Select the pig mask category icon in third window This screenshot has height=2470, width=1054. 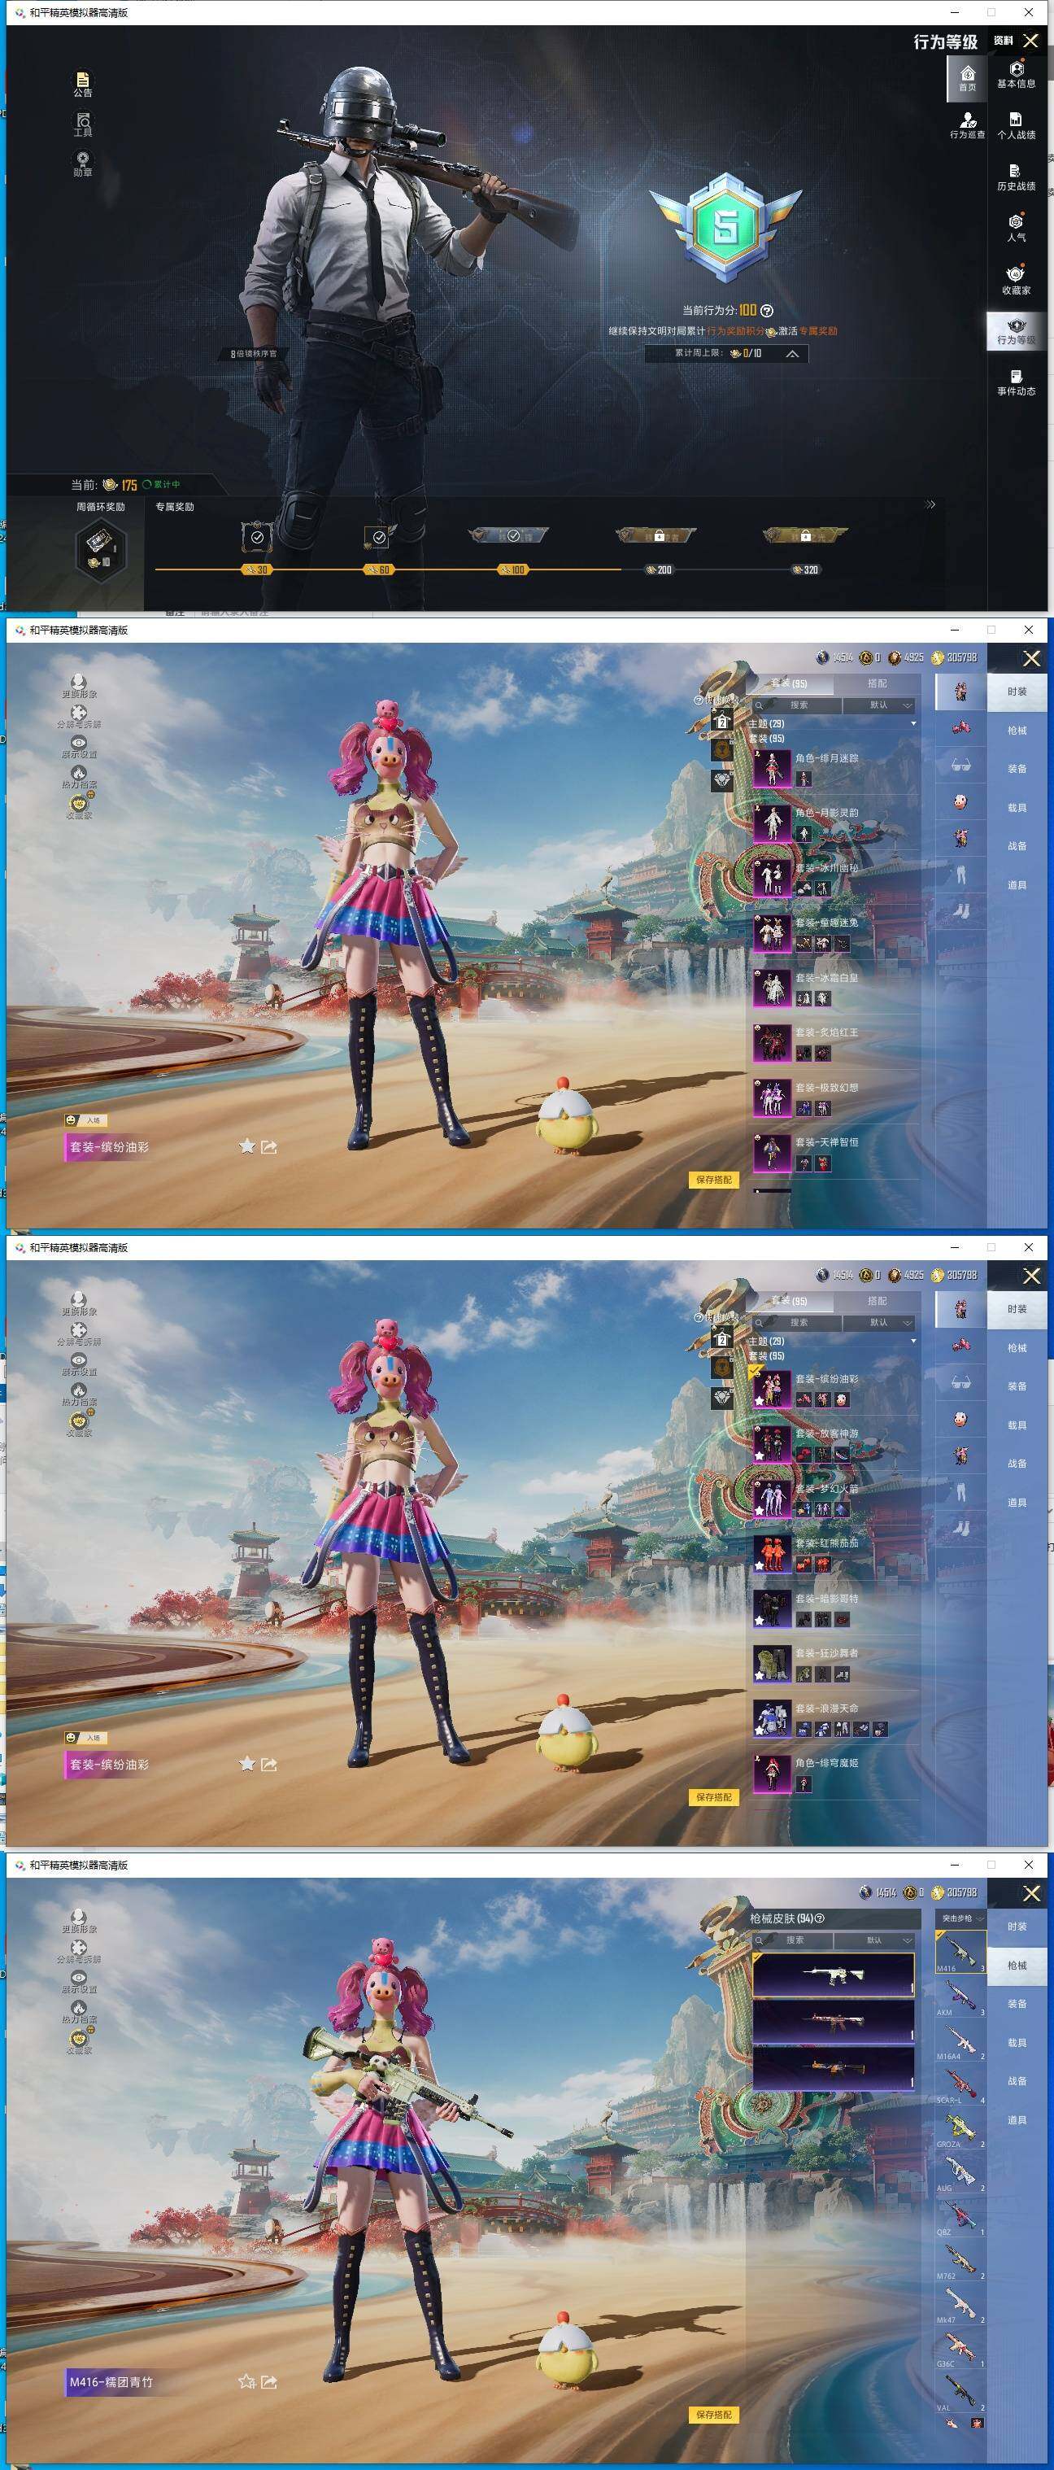point(960,1419)
